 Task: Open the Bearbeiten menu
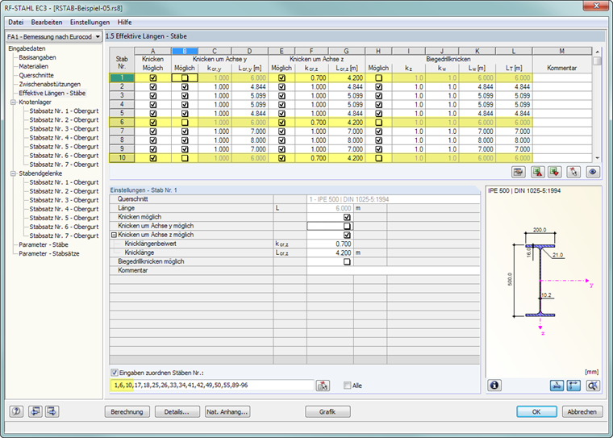pyautogui.click(x=48, y=22)
